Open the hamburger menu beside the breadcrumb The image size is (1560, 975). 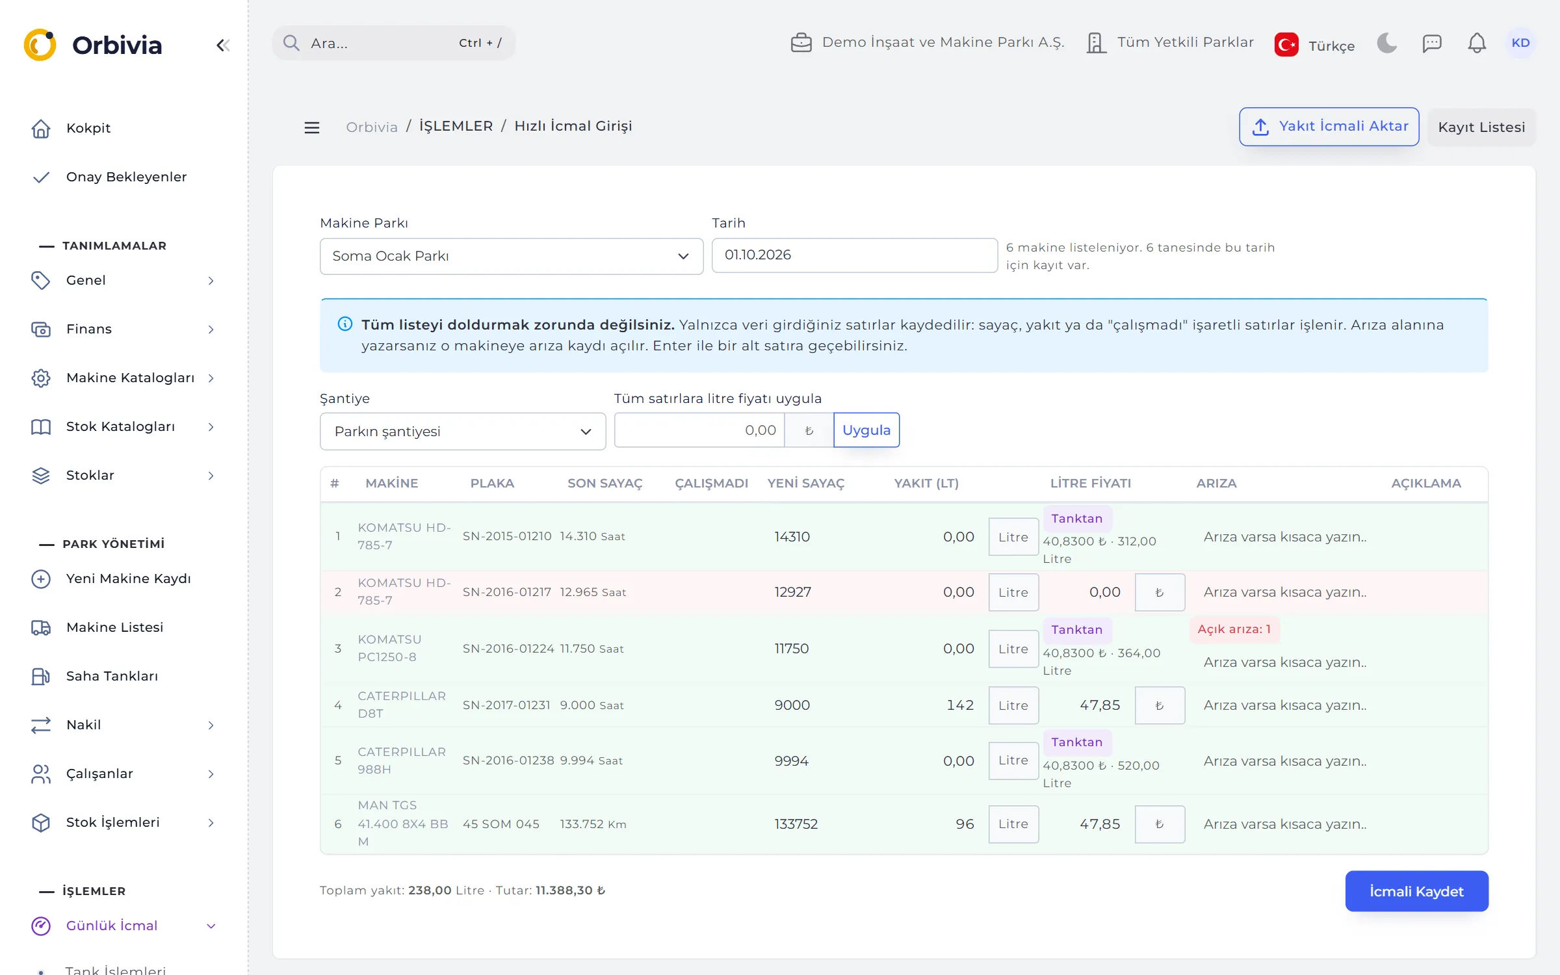pos(312,127)
